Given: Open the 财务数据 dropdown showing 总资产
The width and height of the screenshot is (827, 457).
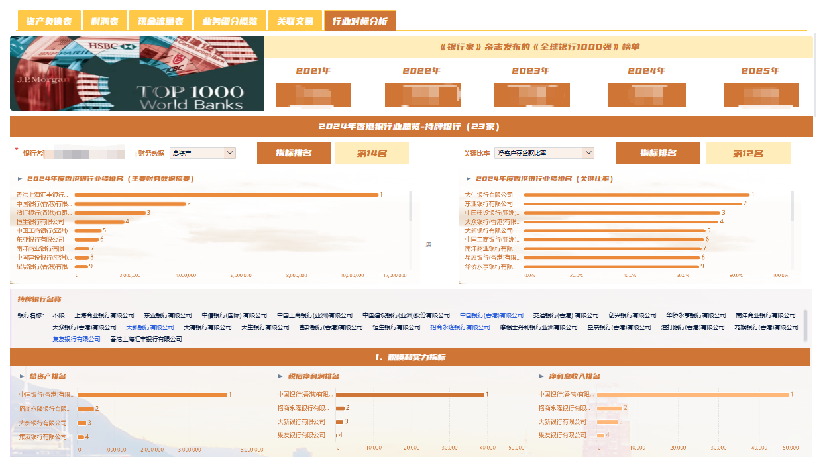Looking at the screenshot, I should coord(202,153).
